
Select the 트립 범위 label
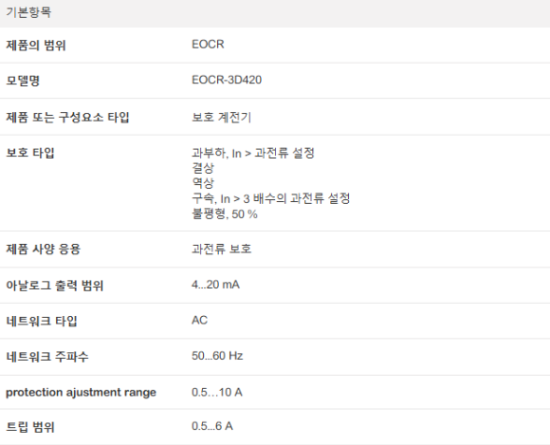click(x=30, y=427)
